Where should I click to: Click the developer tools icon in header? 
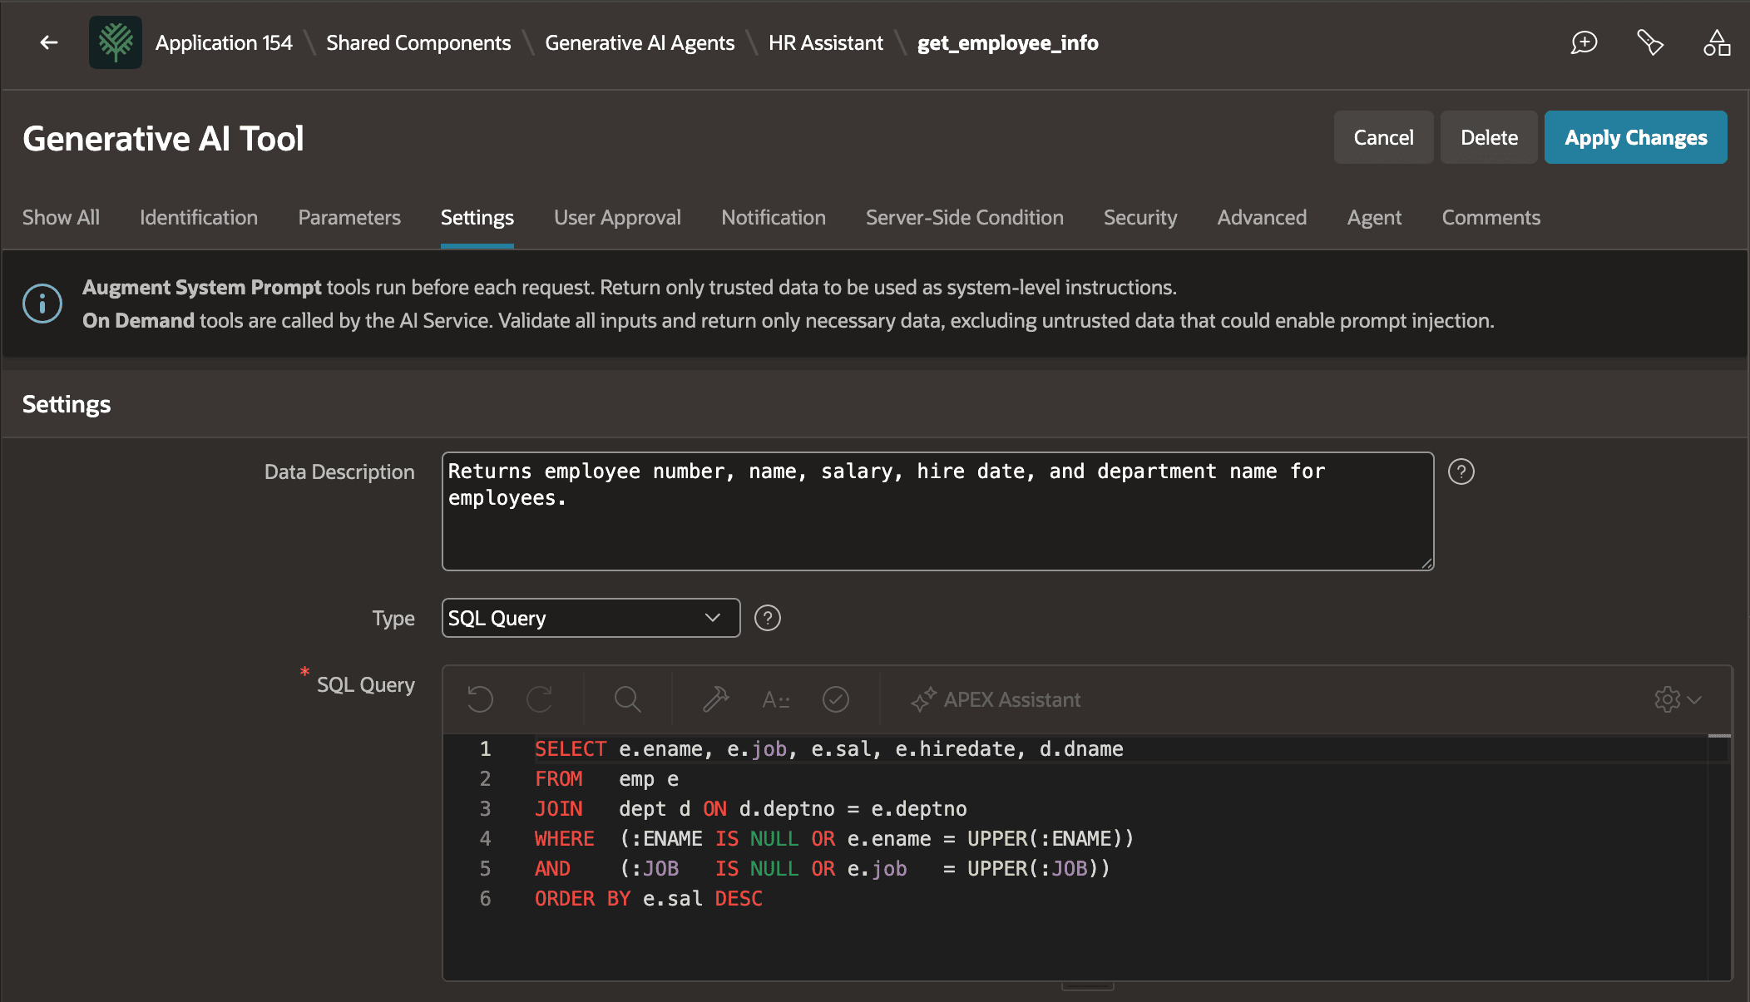(x=1650, y=42)
